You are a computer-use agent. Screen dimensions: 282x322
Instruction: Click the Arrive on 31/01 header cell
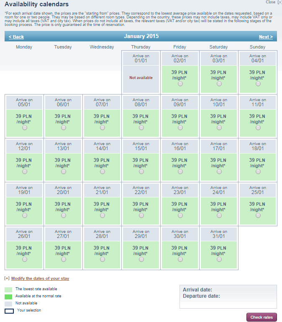(x=219, y=234)
